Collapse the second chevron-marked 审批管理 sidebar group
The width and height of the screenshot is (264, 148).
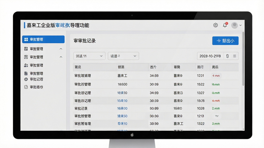61,57
